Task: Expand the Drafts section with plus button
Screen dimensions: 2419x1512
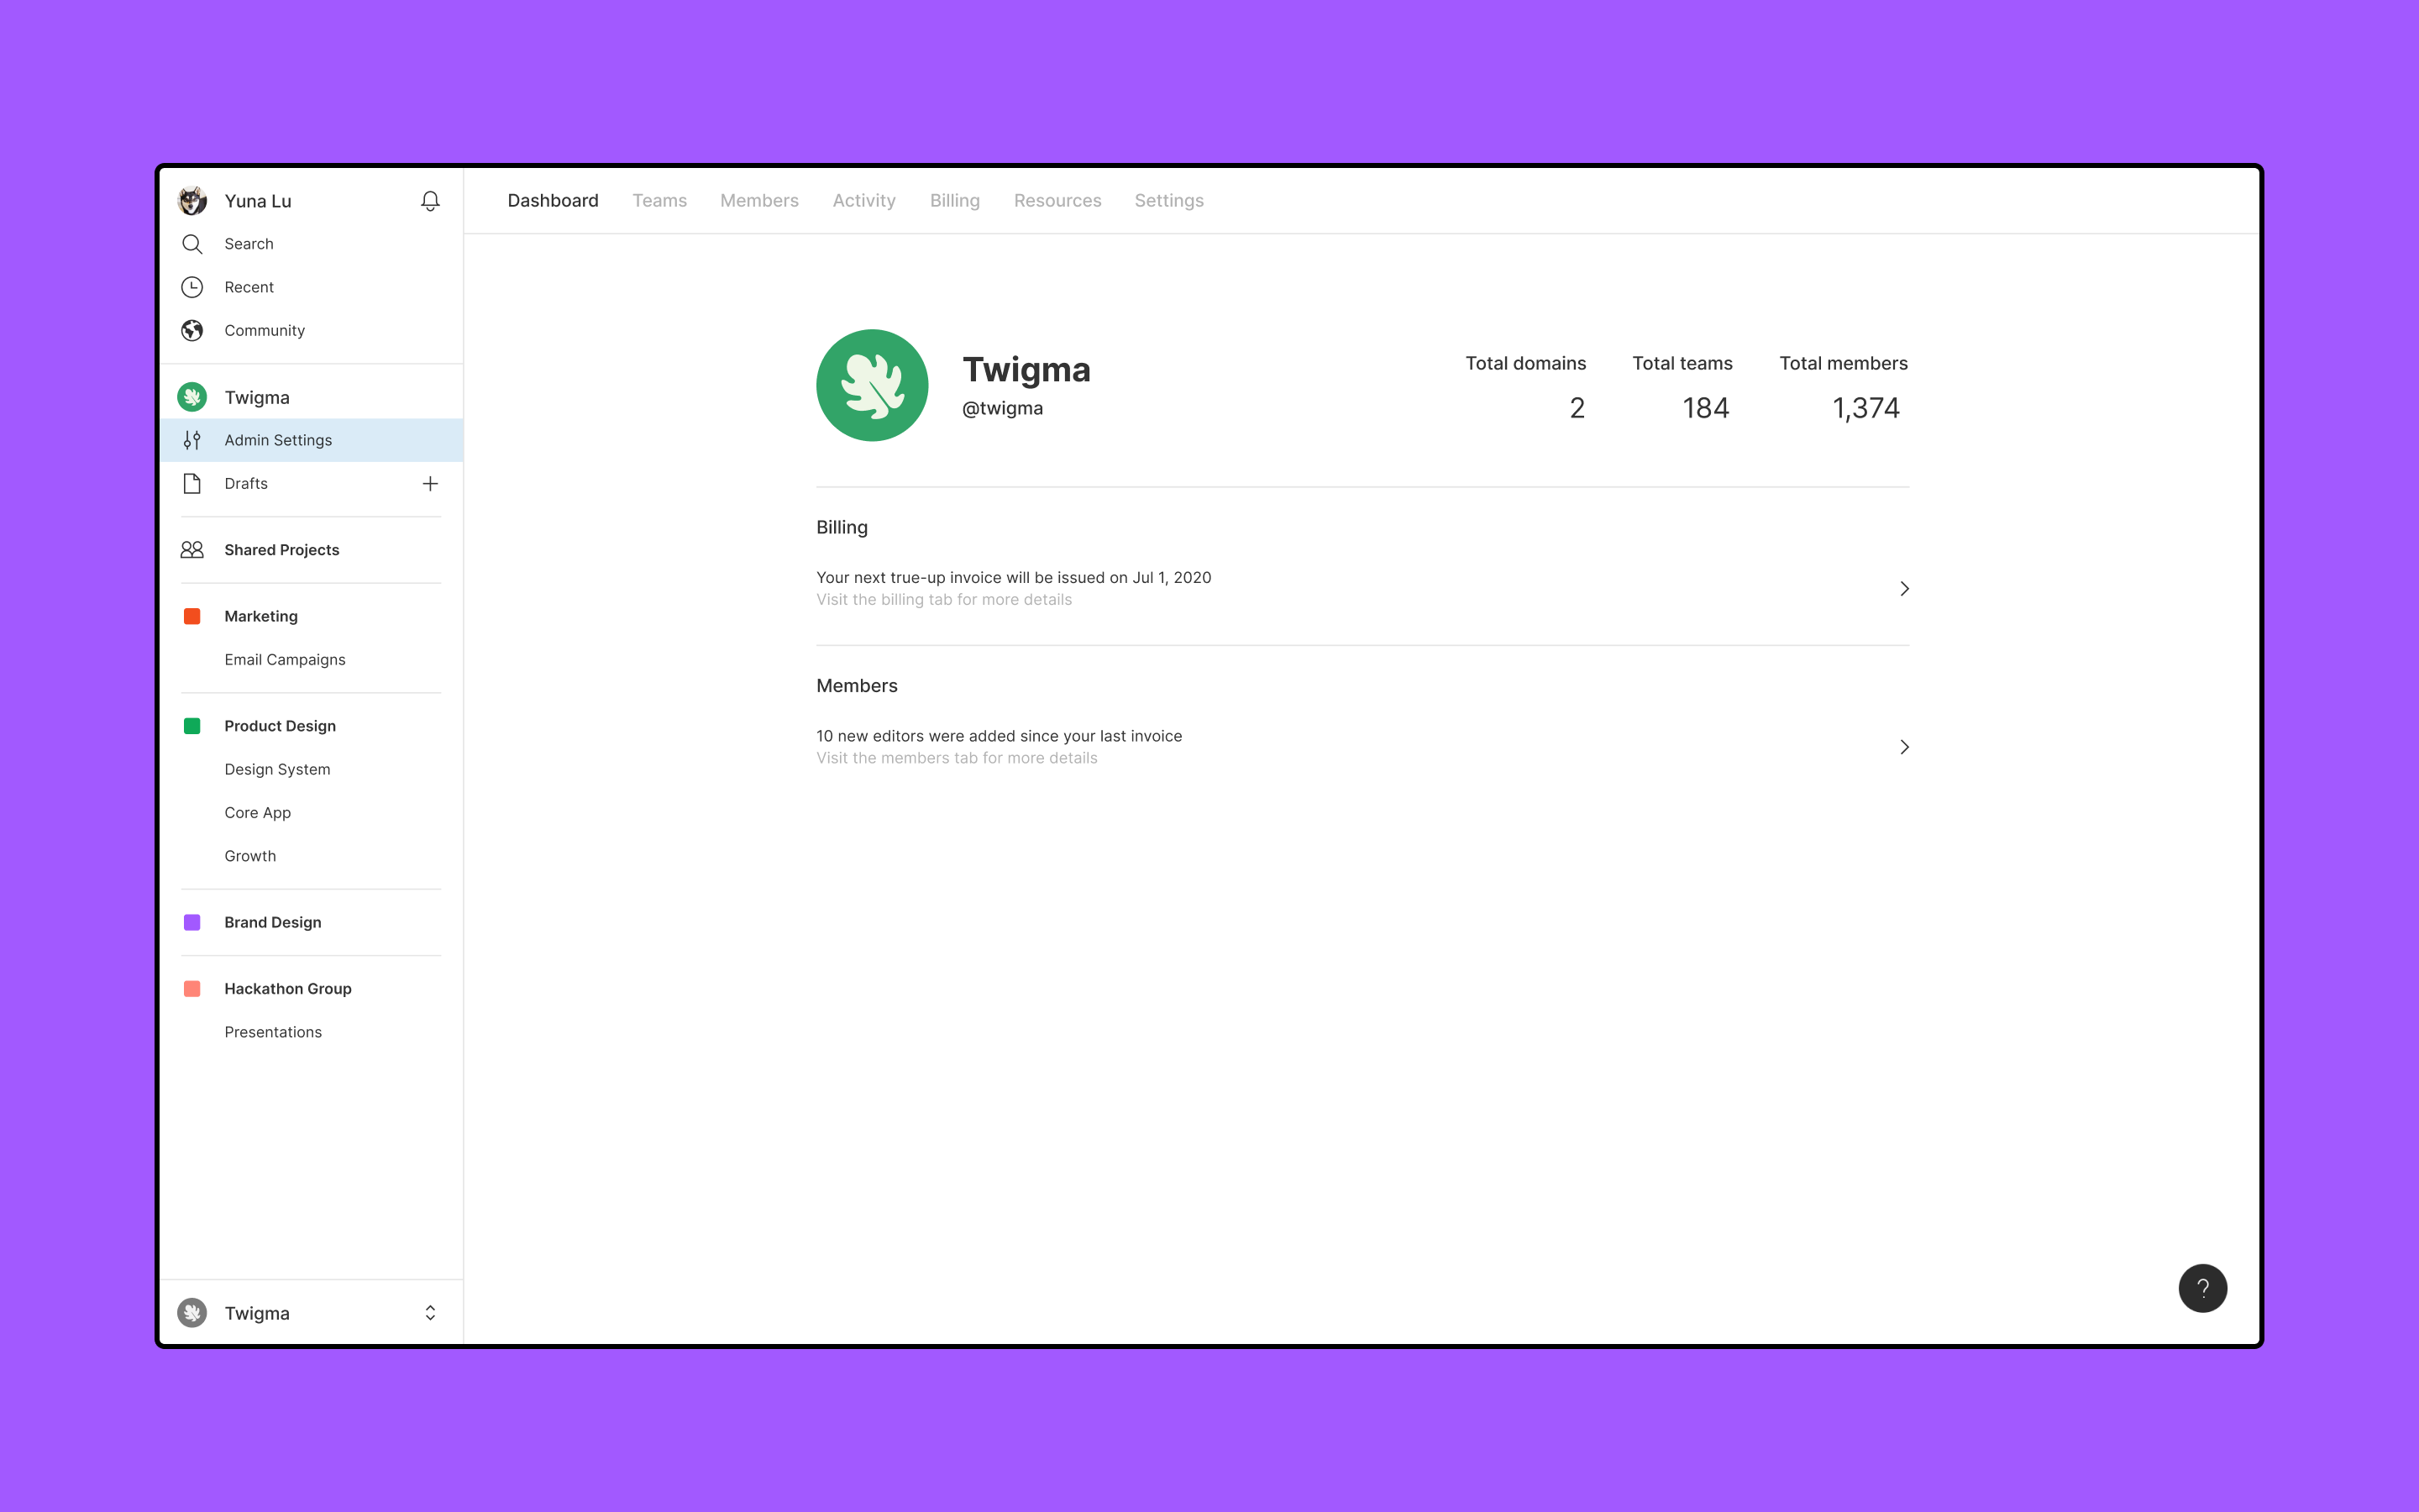Action: tap(430, 482)
